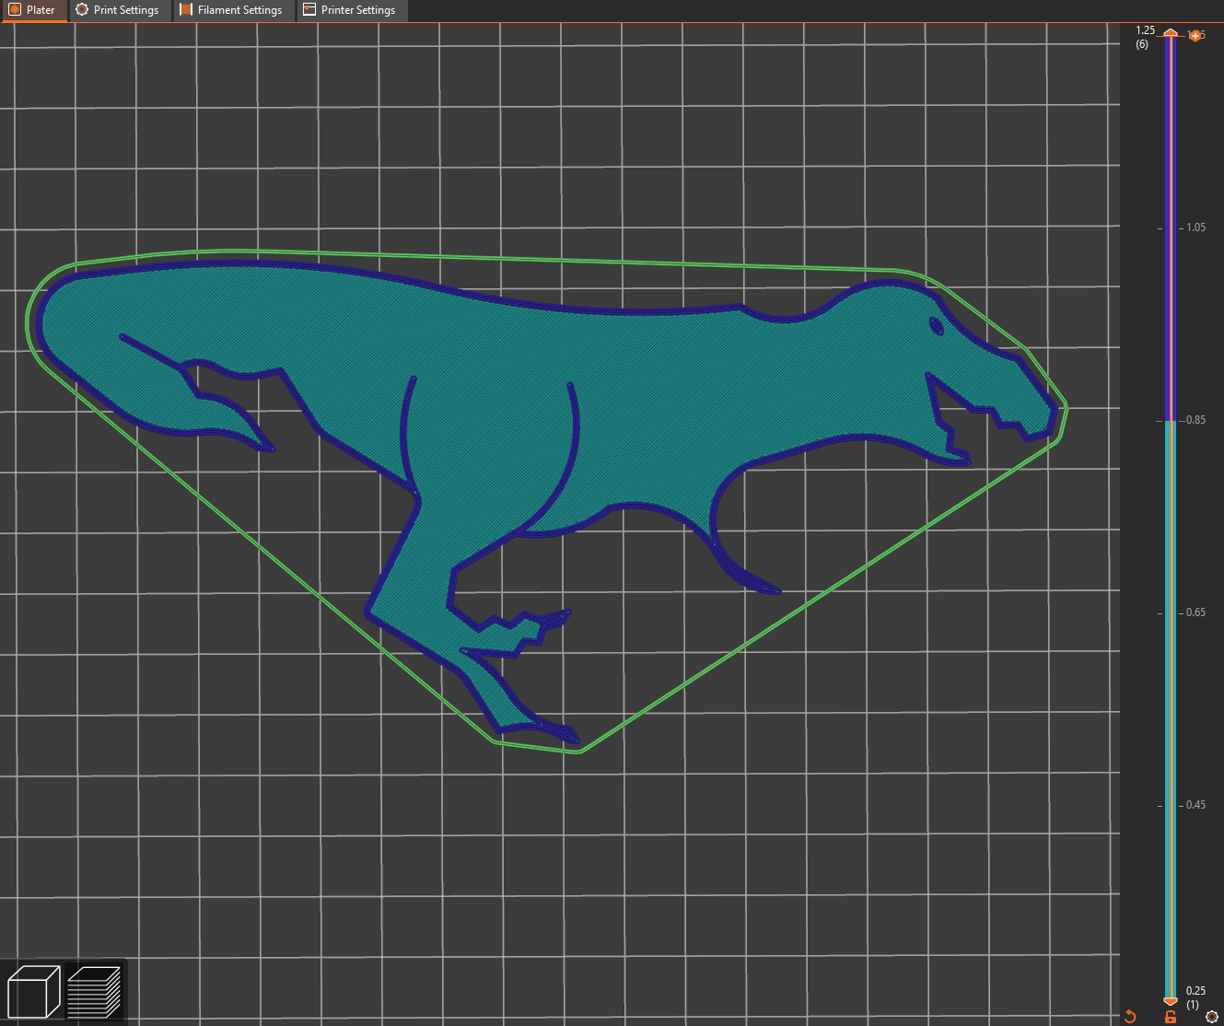
Task: Click the orange plus icon to add color change
Action: click(1195, 35)
